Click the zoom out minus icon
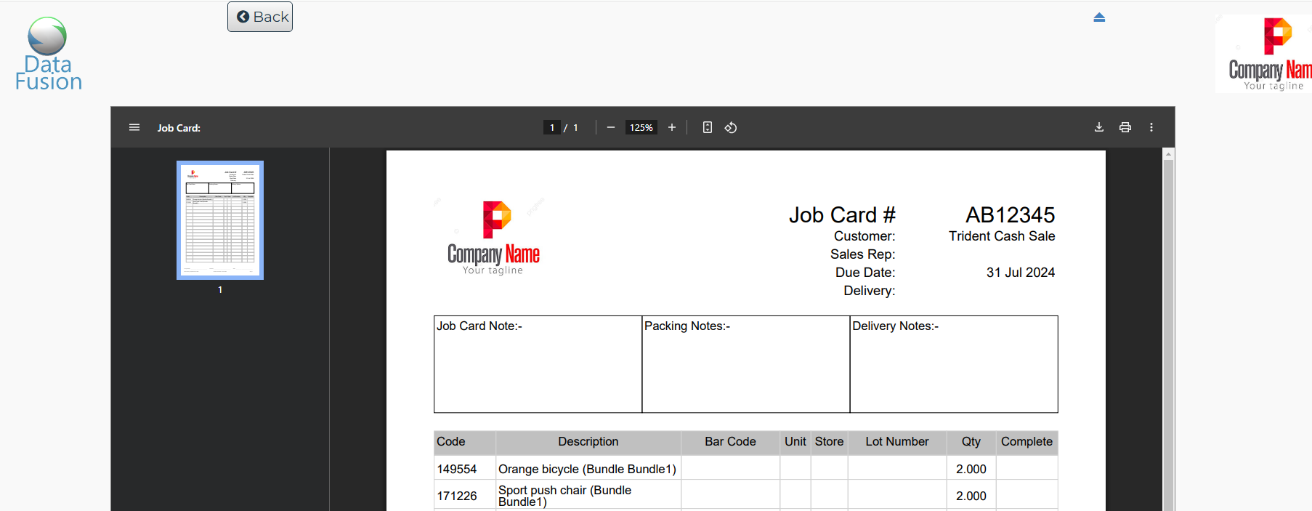Image resolution: width=1312 pixels, height=511 pixels. click(611, 127)
